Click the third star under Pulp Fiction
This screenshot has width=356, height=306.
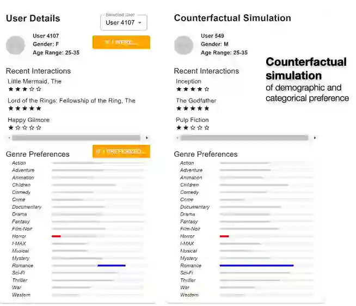193,127
